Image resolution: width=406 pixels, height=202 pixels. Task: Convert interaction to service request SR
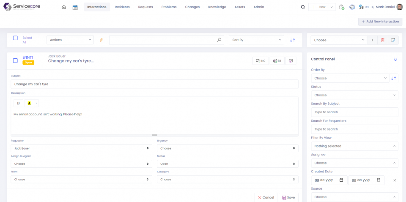coord(277,61)
